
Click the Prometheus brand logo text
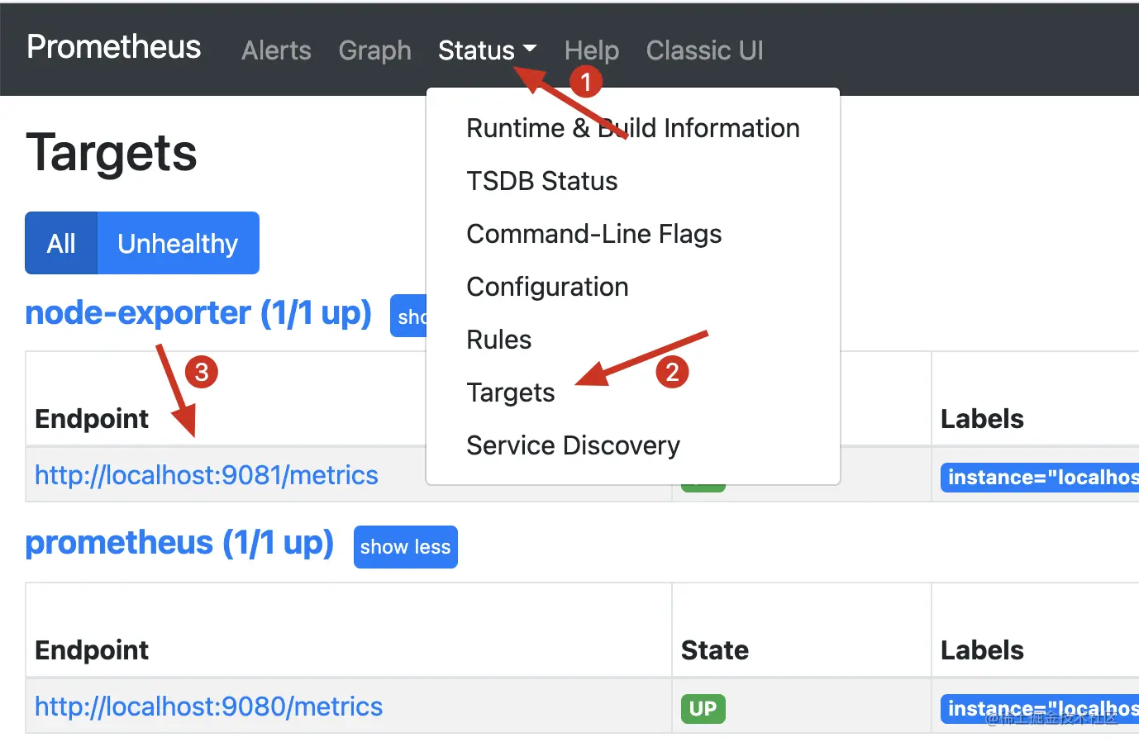pyautogui.click(x=114, y=47)
